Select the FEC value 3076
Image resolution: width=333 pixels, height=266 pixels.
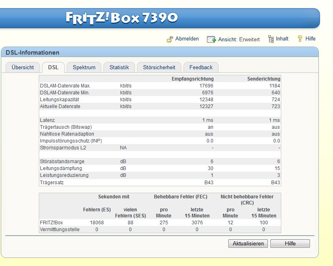coord(197,223)
